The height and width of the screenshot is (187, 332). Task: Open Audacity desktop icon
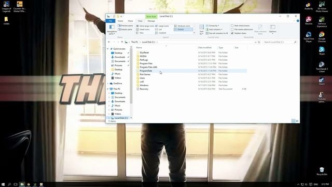click(309, 6)
